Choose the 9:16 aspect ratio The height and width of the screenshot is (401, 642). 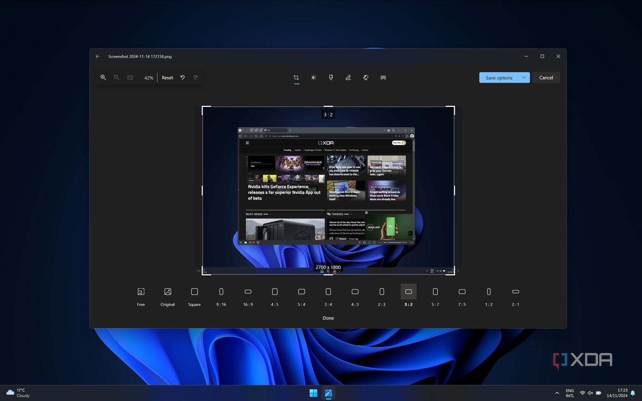tap(221, 297)
